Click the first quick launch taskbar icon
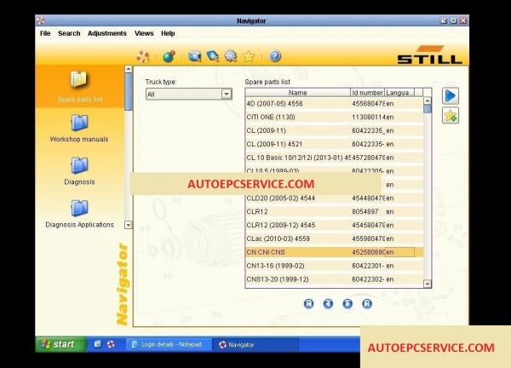The height and width of the screenshot is (368, 511). click(x=98, y=344)
